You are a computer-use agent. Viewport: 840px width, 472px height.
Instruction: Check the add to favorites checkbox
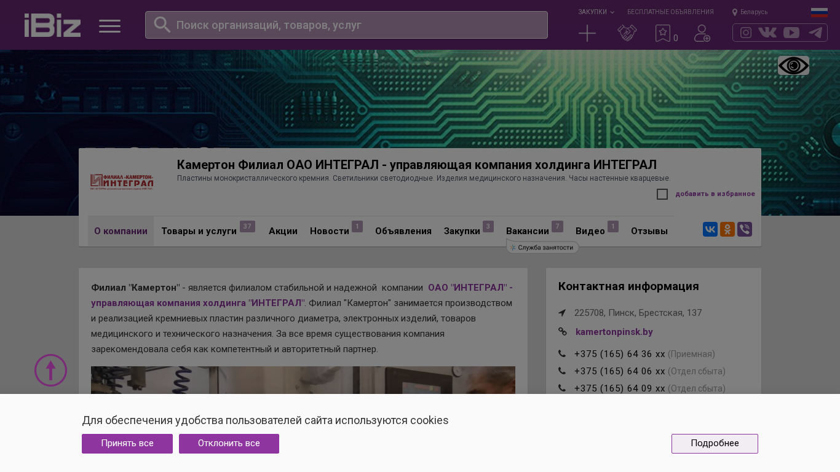click(x=662, y=194)
